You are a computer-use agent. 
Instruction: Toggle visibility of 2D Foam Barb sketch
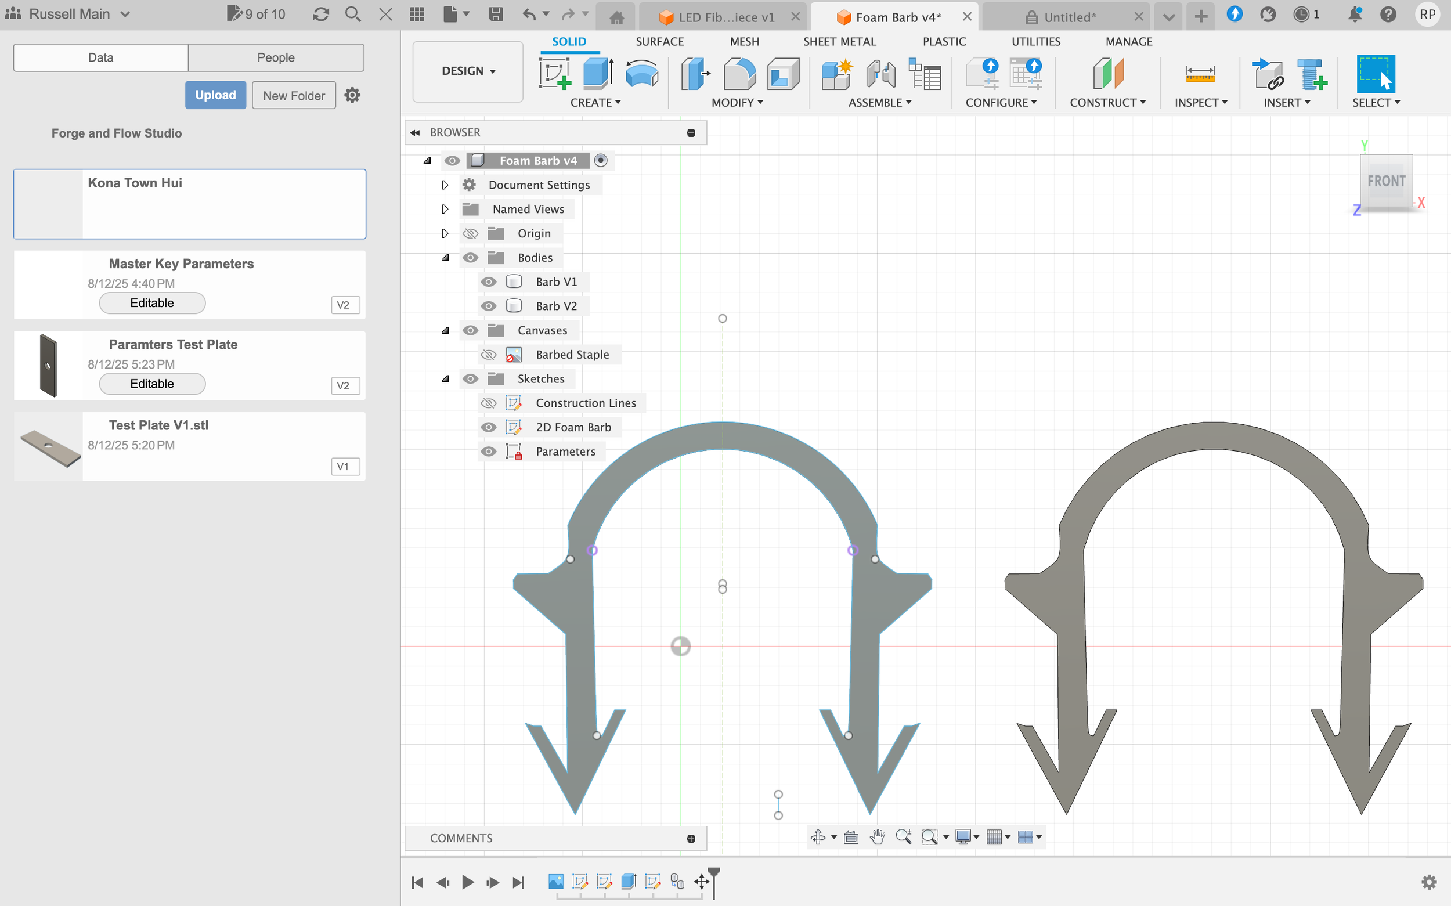coord(489,427)
